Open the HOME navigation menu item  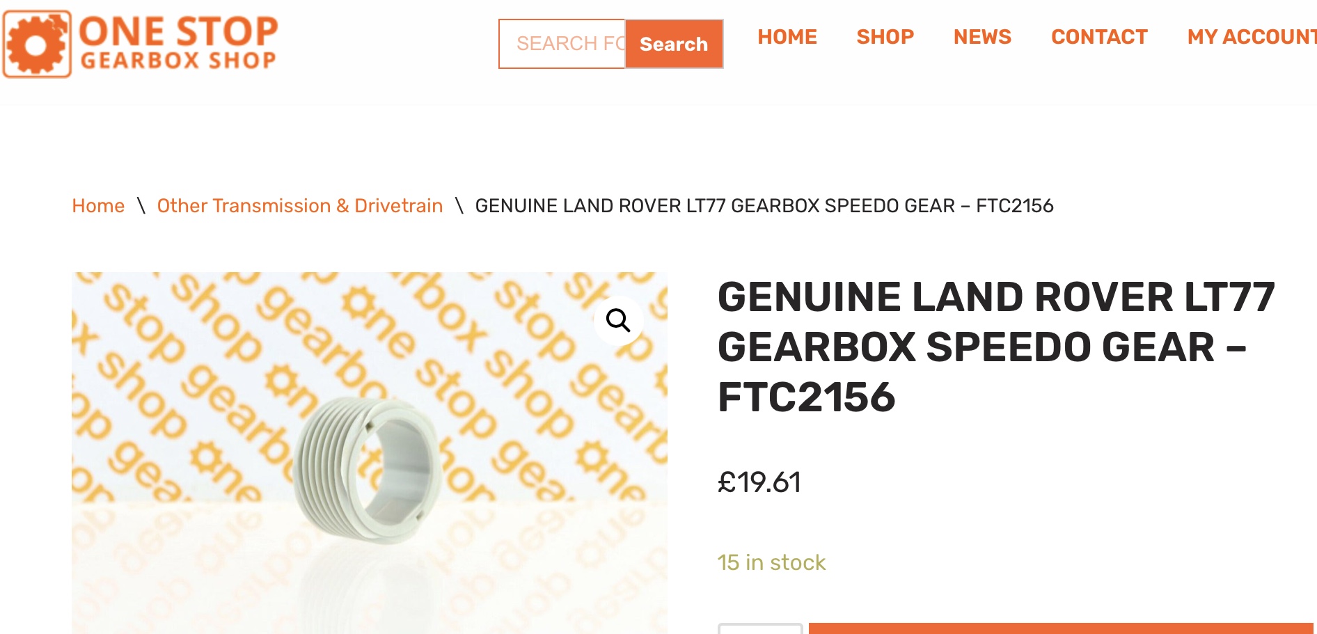[787, 37]
